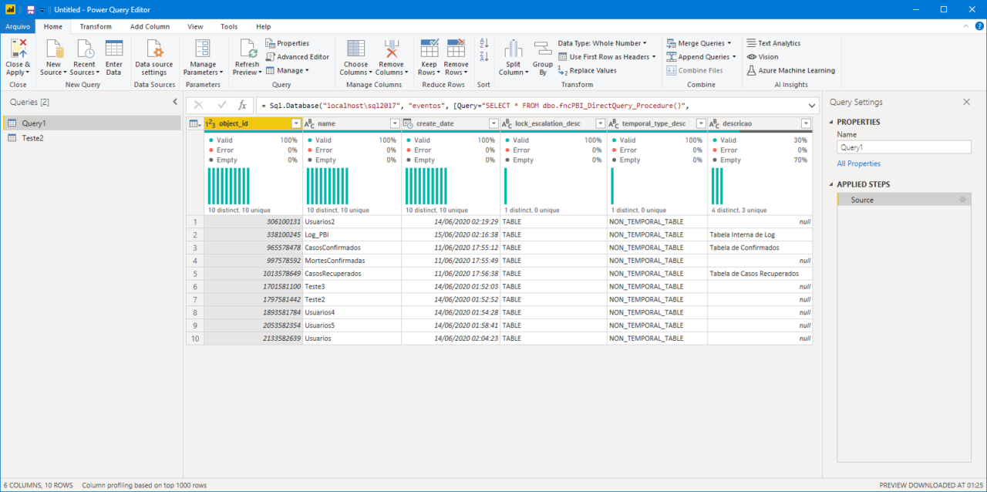The width and height of the screenshot is (987, 492).
Task: Open Merge Queries
Action: (x=699, y=42)
